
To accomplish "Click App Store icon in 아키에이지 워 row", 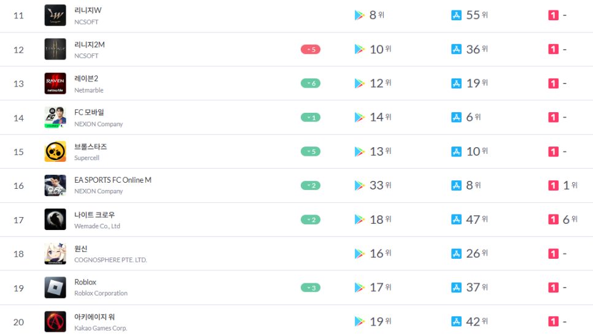I will point(457,322).
